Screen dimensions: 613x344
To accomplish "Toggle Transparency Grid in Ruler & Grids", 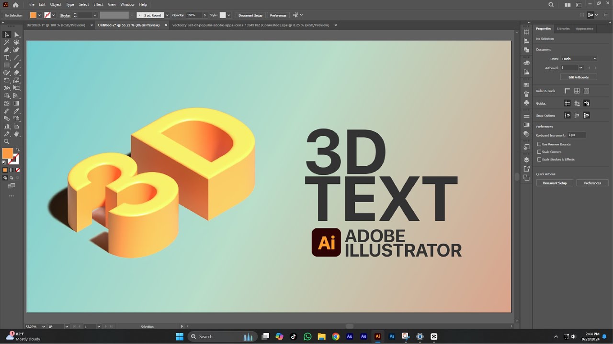I will click(587, 91).
